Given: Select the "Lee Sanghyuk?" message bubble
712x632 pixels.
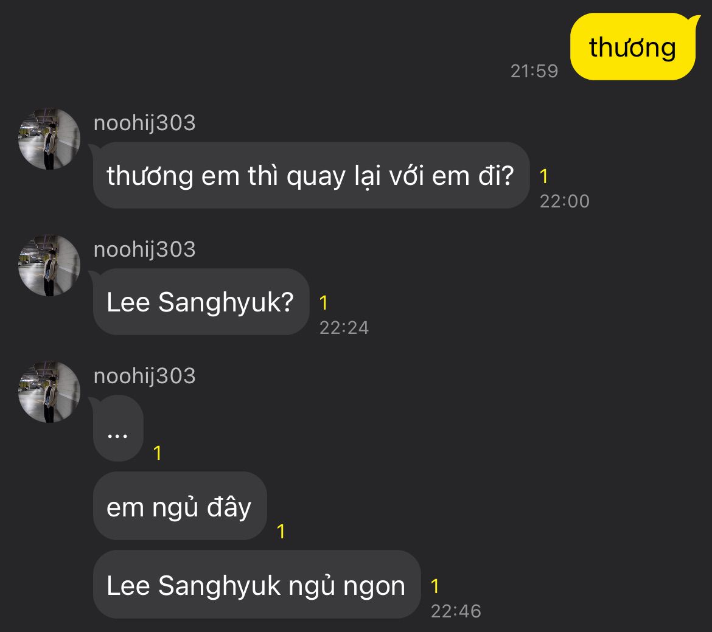Looking at the screenshot, I should pos(200,302).
